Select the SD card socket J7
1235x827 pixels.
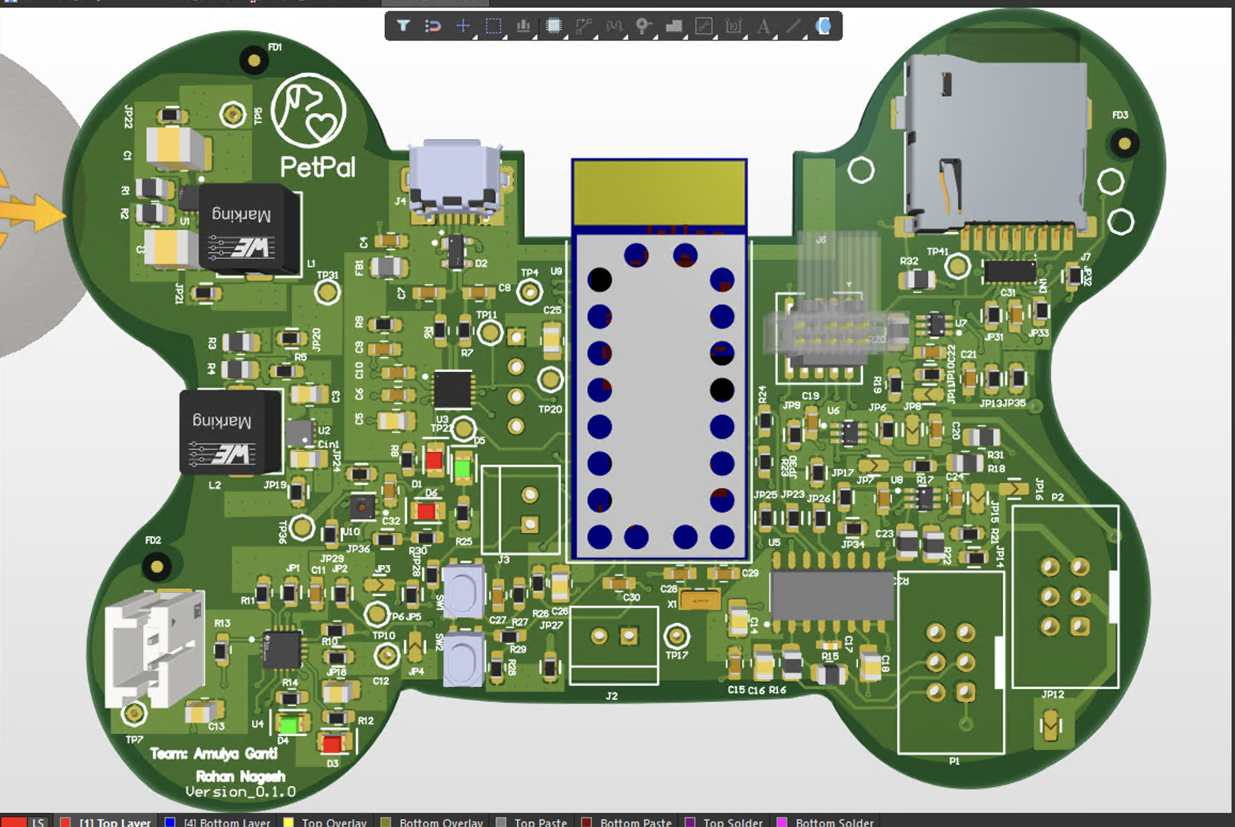[996, 144]
